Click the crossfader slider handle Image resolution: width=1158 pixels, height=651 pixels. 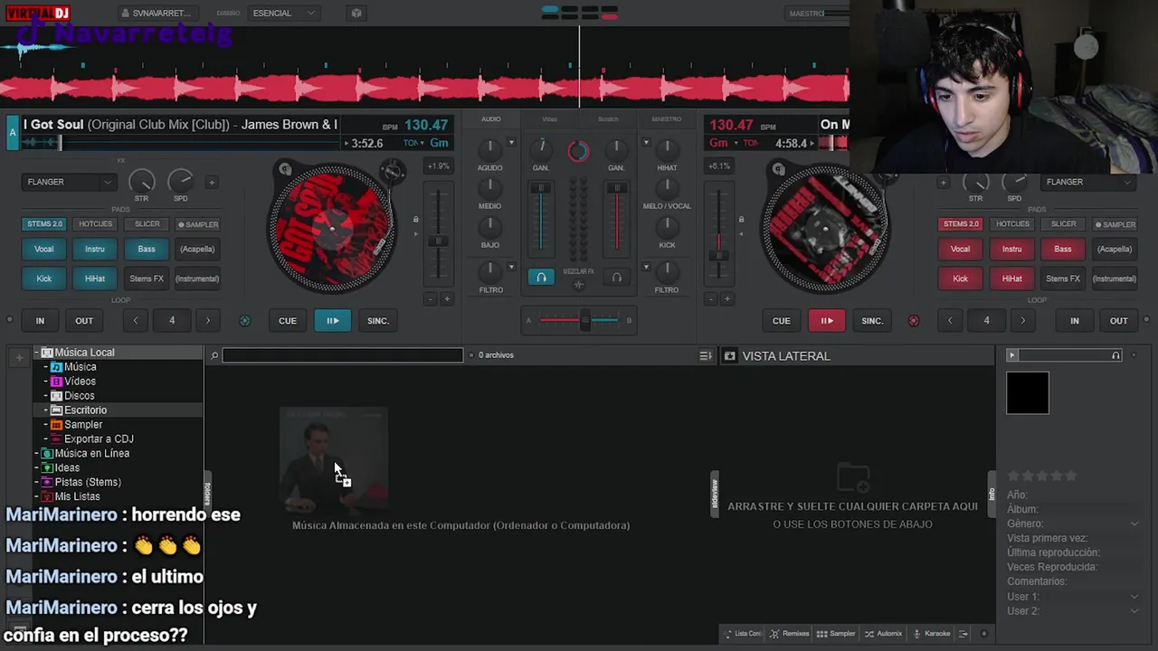[x=586, y=320]
